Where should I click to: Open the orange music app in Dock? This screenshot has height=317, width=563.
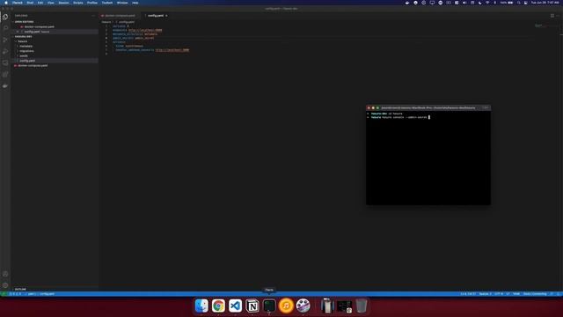click(x=286, y=306)
